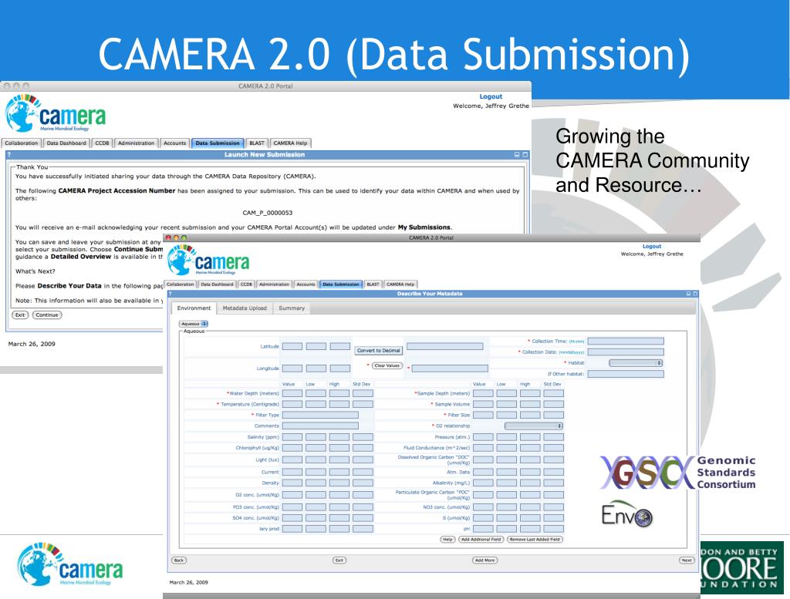Click the Comments input field
This screenshot has width=790, height=599.
320,426
